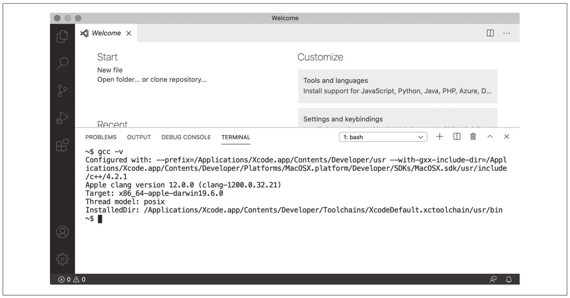The image size is (570, 298).
Task: Click the 'Apple clang version 12.0.0' line
Action: click(x=183, y=185)
